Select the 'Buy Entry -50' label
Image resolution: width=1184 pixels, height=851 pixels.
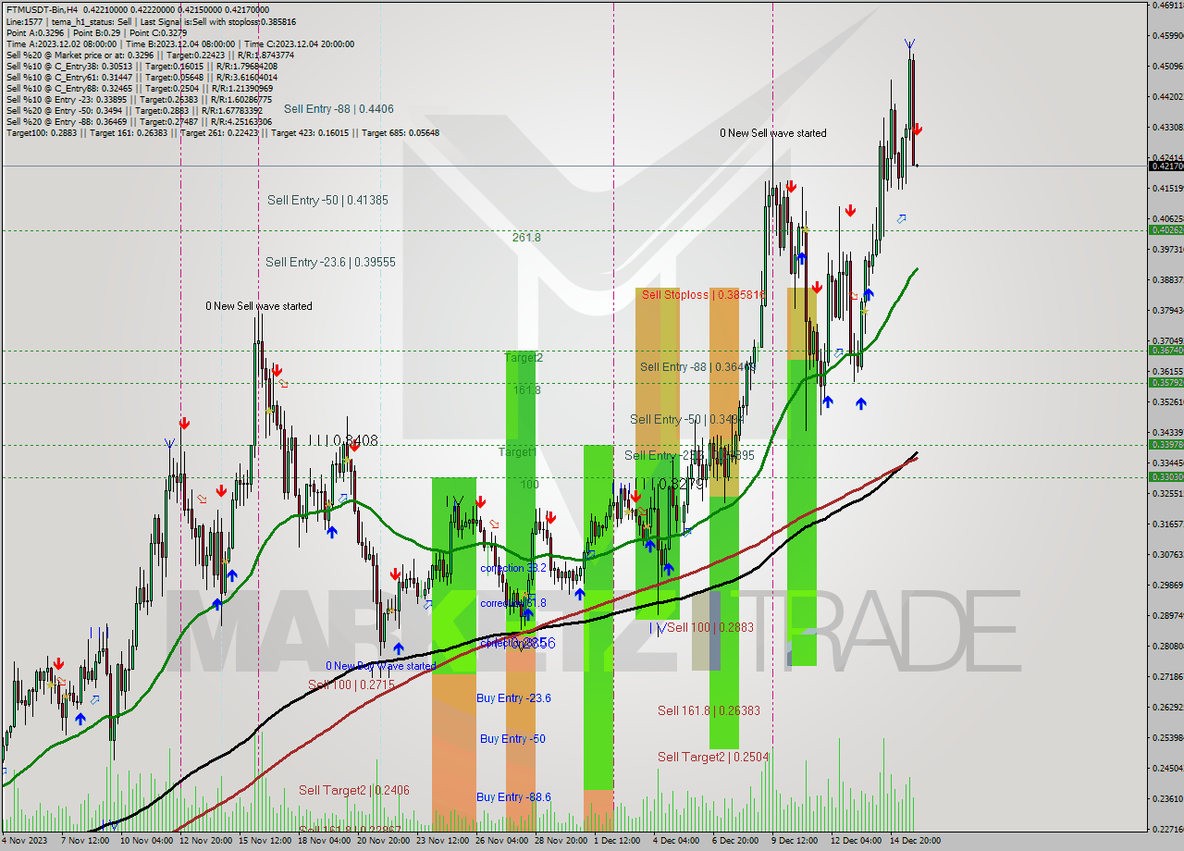point(512,739)
